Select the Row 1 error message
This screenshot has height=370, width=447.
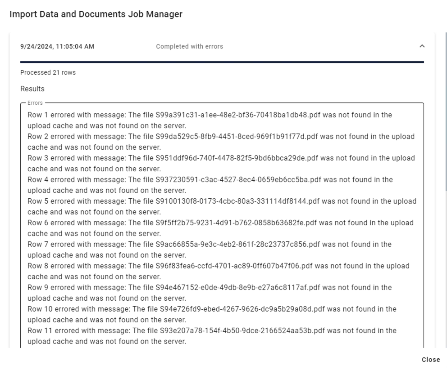(x=205, y=115)
